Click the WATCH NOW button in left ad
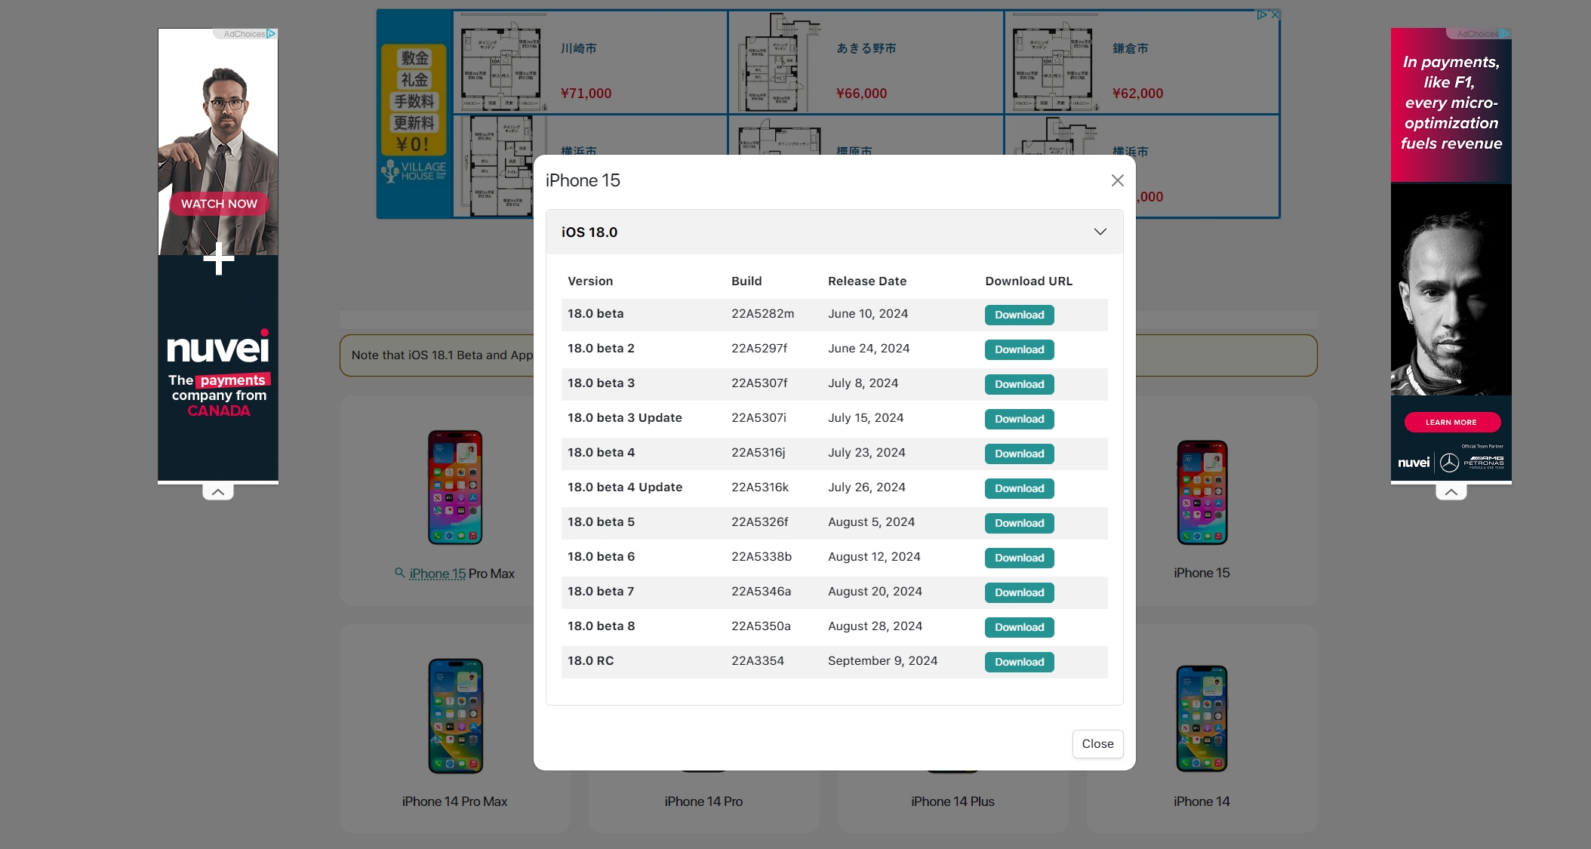This screenshot has height=849, width=1591. [x=218, y=203]
